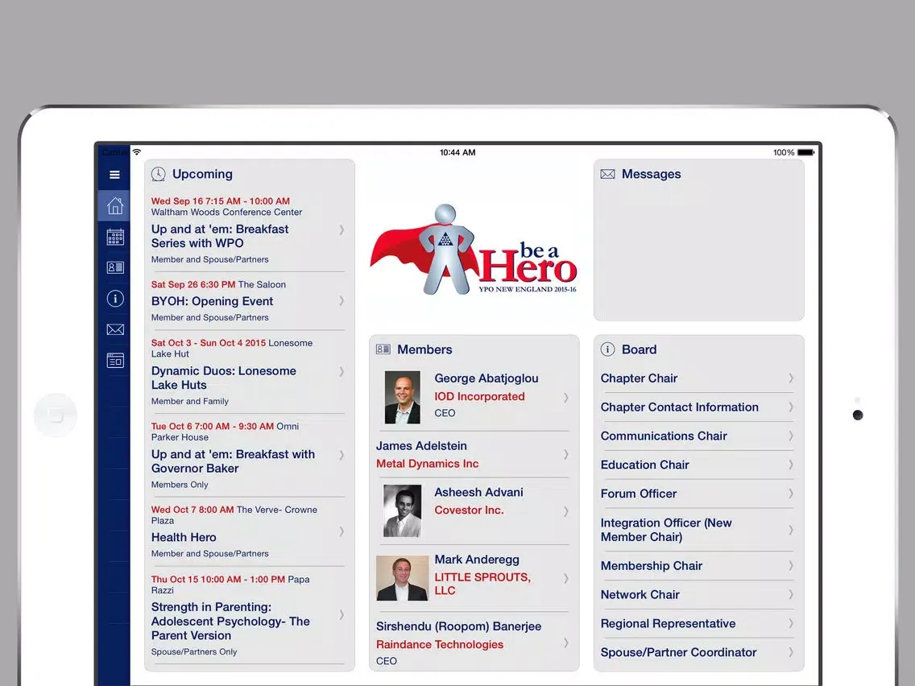Viewport: 915px width, 686px height.
Task: Expand the Governor Baker breakfast chevron
Action: tap(342, 455)
